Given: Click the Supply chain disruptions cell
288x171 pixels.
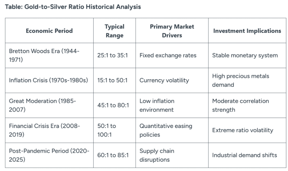Looking at the screenshot, I should pos(157,155).
